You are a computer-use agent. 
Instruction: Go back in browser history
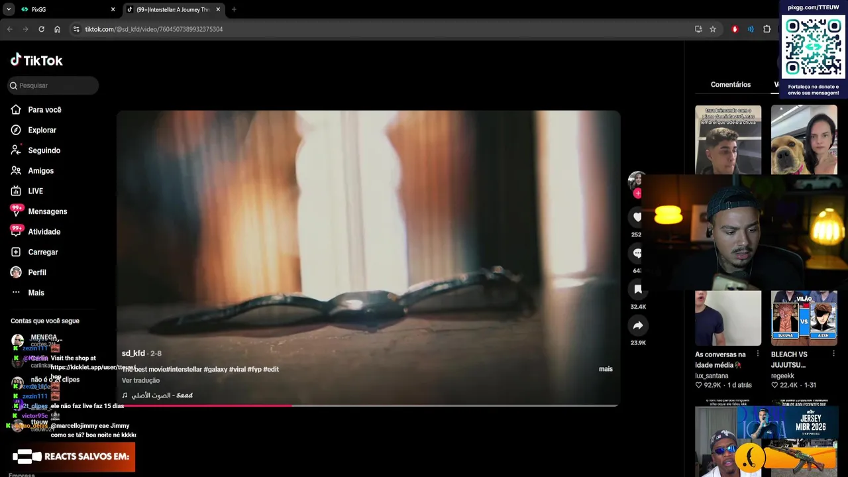click(10, 29)
